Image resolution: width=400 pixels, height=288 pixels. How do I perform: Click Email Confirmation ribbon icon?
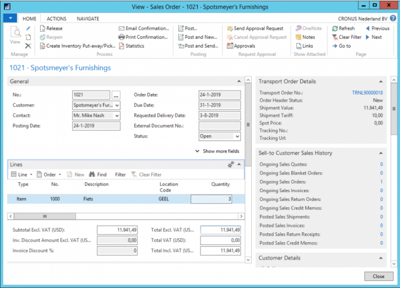point(121,28)
